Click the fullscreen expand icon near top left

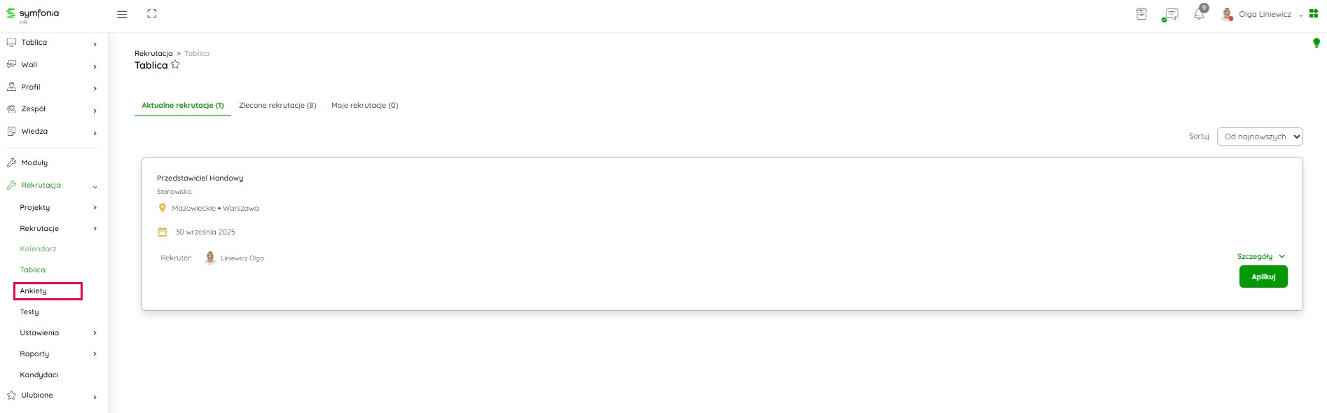click(x=152, y=13)
